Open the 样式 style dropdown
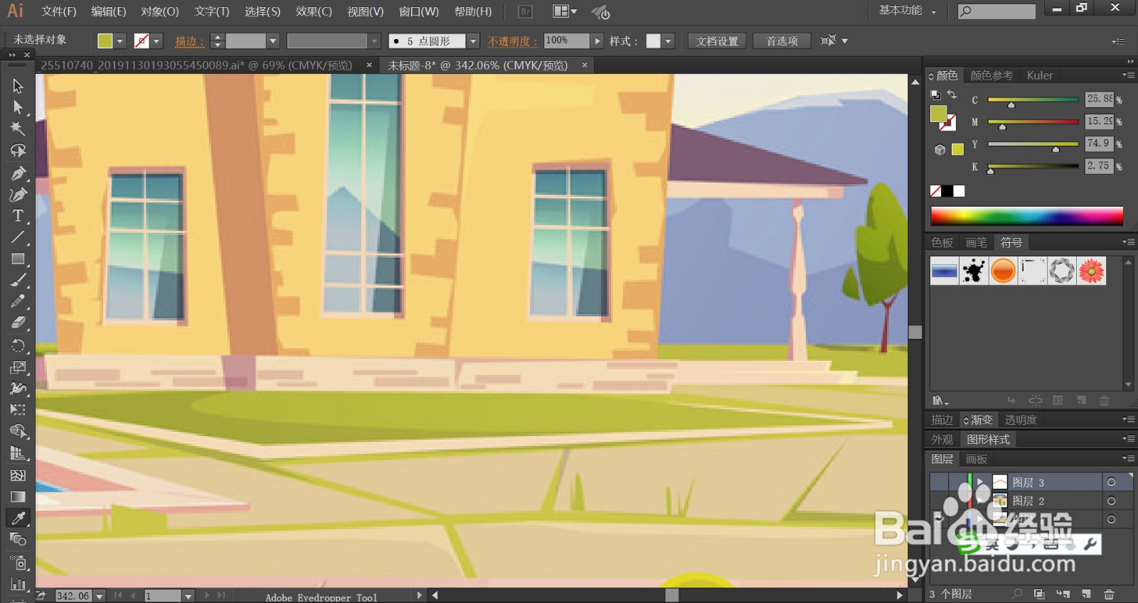The width and height of the screenshot is (1138, 603). pyautogui.click(x=668, y=41)
